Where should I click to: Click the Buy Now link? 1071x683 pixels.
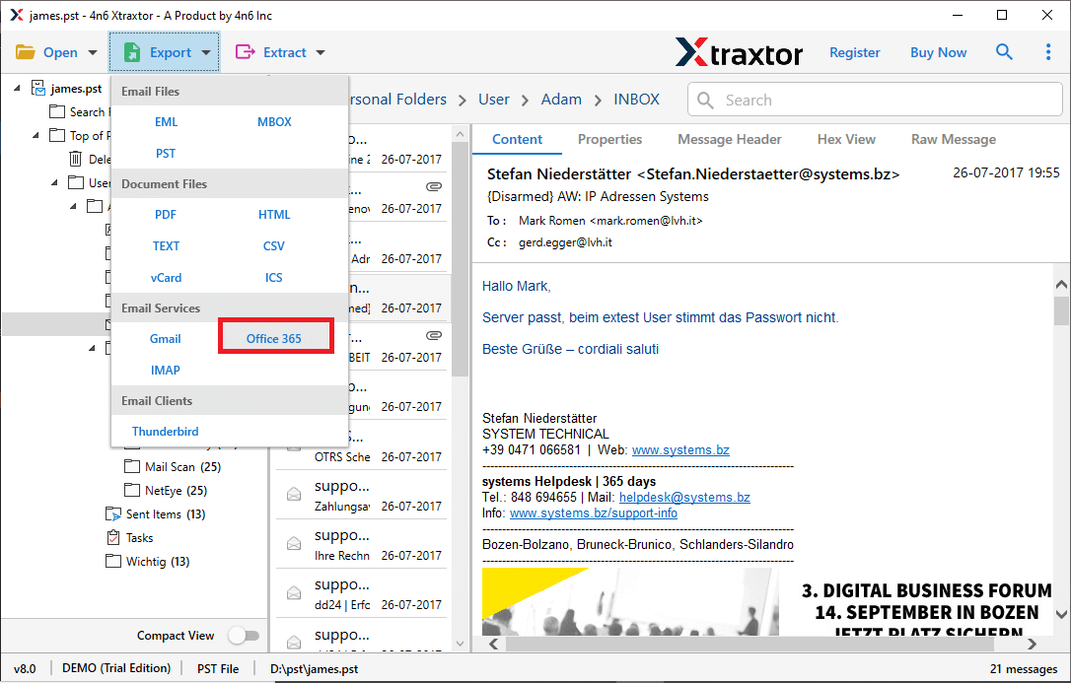pyautogui.click(x=938, y=52)
